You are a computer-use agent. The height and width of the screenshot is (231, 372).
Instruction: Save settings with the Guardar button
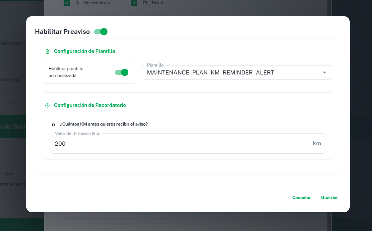coord(329,198)
